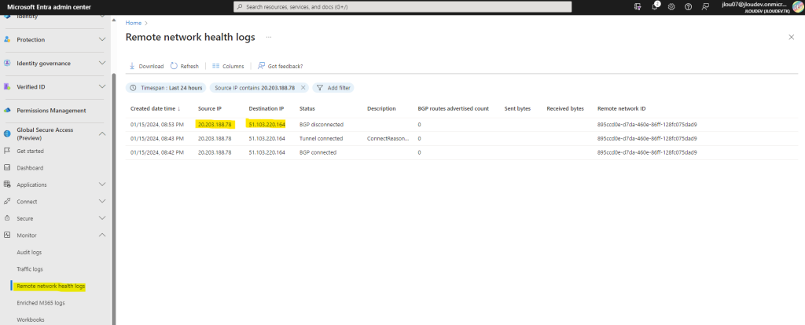Change the Timespan Last 24 hours filter
The width and height of the screenshot is (805, 325).
click(x=166, y=88)
